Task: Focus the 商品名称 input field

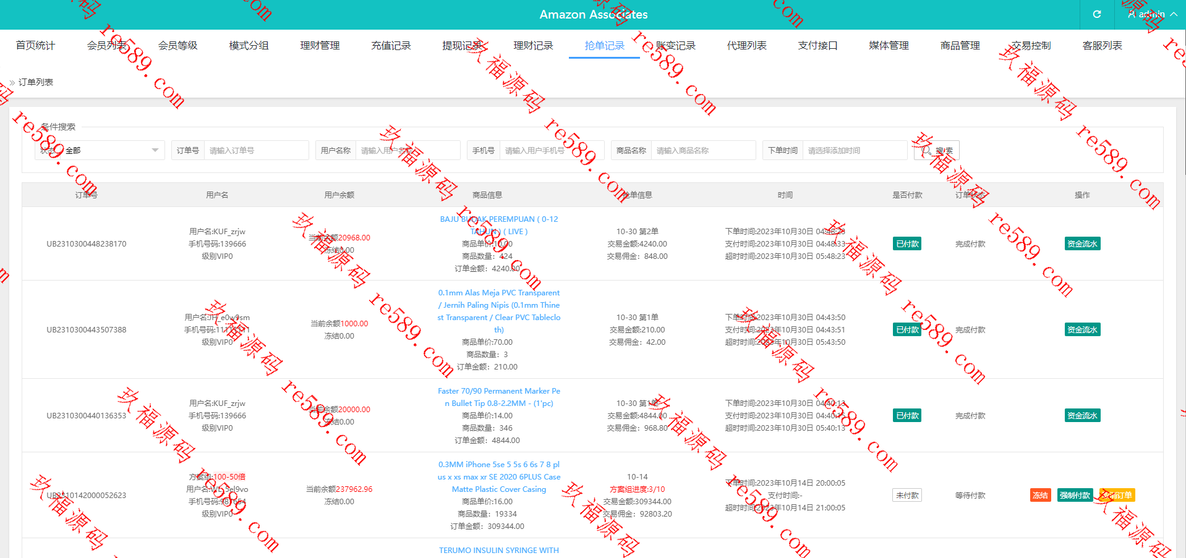Action: coord(703,150)
